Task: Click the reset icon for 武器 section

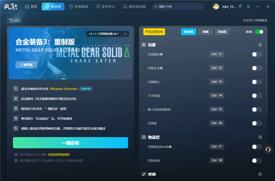Action: point(260,174)
